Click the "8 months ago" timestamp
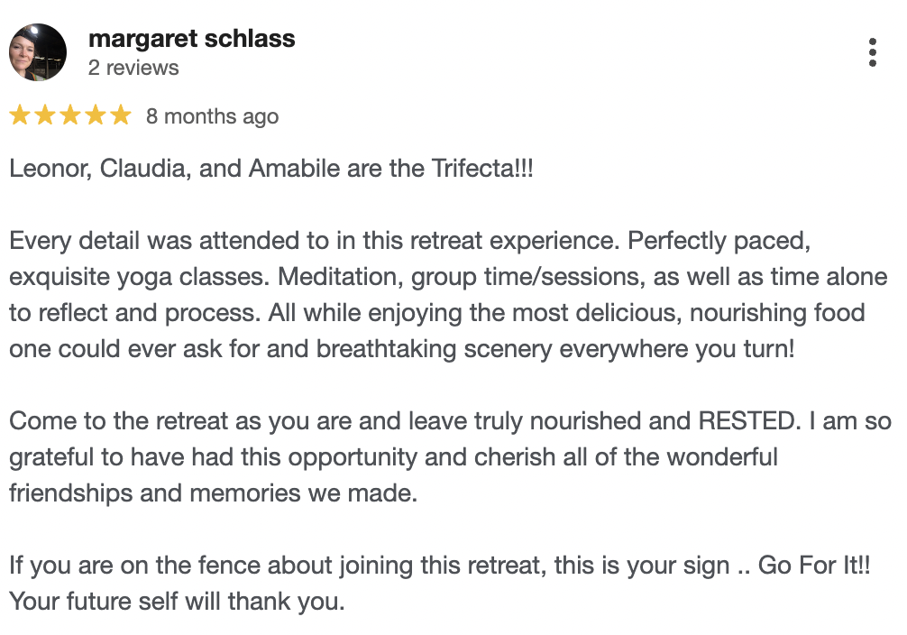The height and width of the screenshot is (635, 907). pos(212,116)
